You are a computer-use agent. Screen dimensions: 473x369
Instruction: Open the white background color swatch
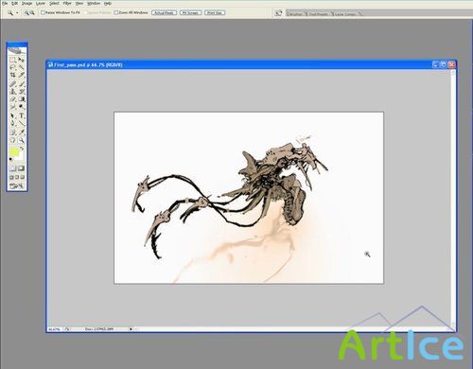[21, 156]
